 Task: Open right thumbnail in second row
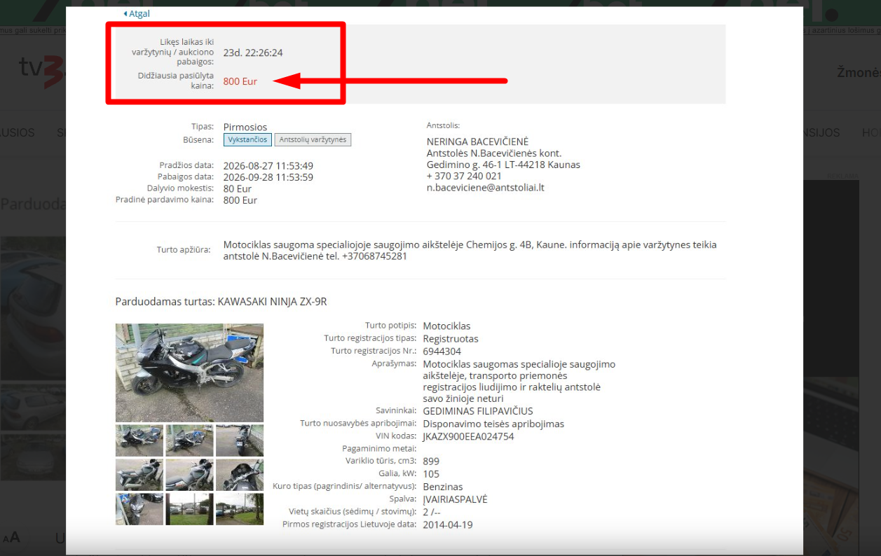(240, 475)
